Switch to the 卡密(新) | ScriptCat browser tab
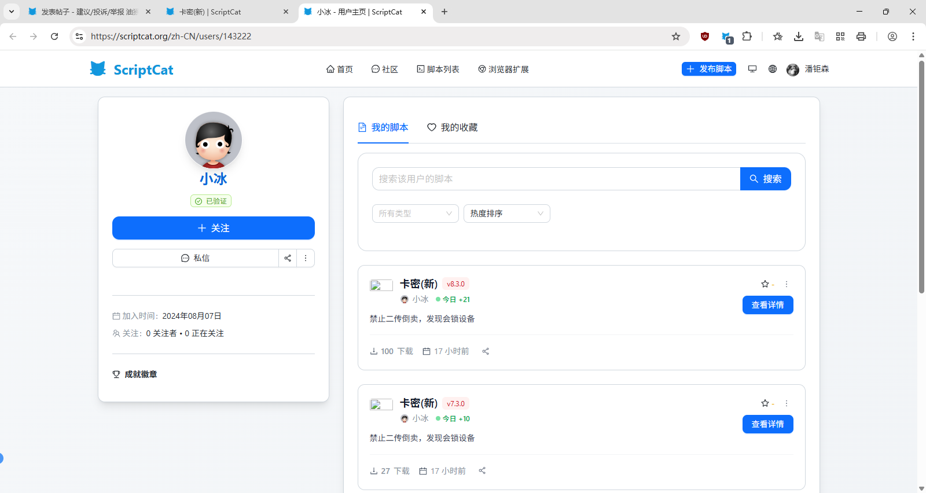Screen dimensions: 926x493 [226, 12]
